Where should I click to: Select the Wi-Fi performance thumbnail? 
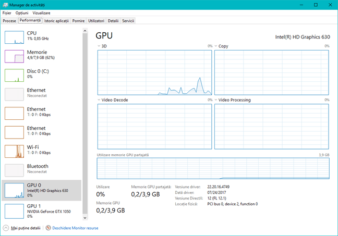pyautogui.click(x=14, y=152)
